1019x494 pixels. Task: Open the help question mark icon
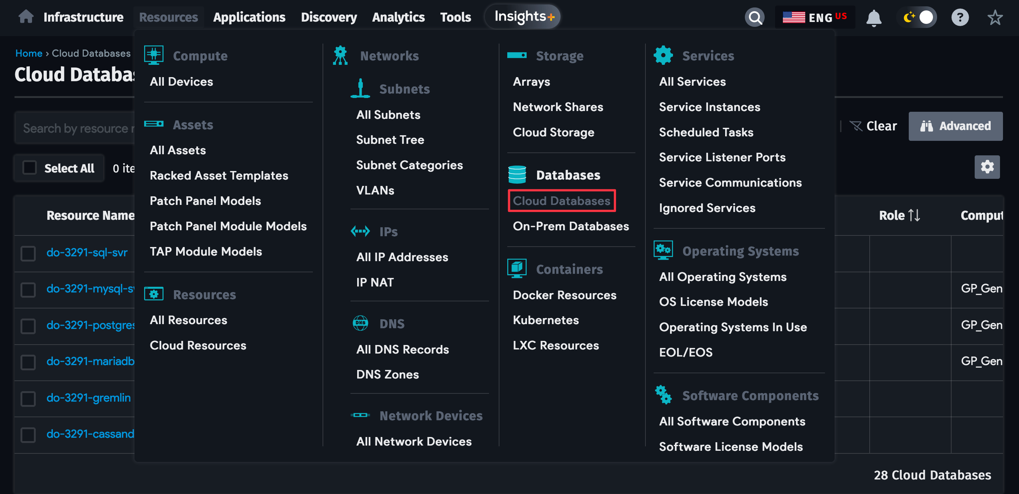960,17
